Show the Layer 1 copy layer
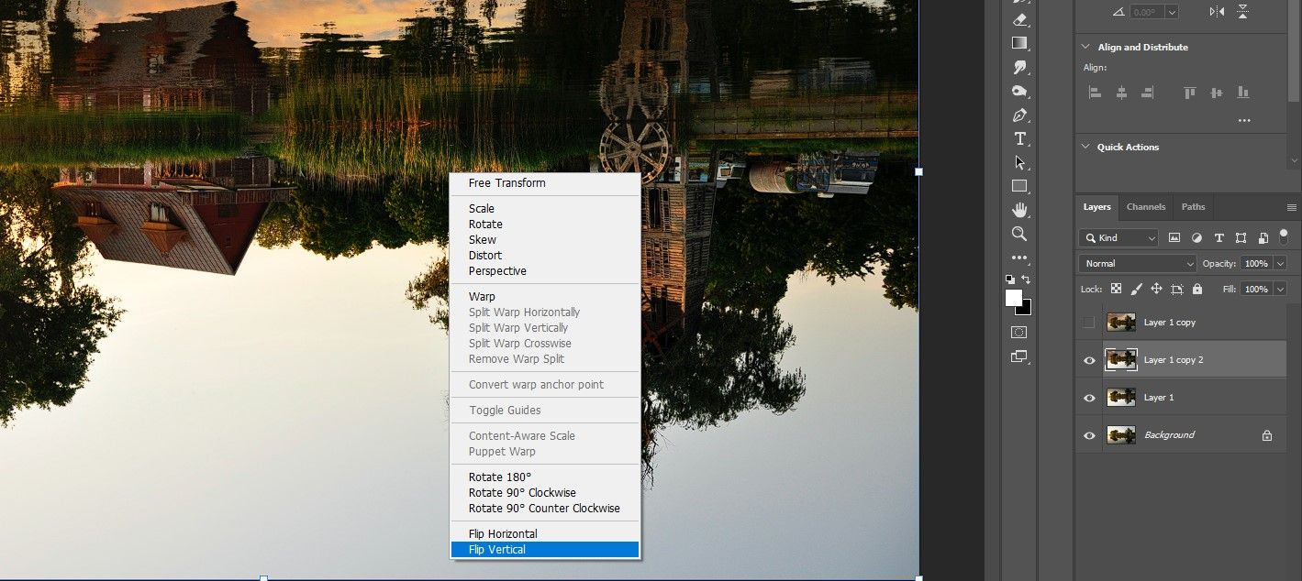This screenshot has width=1302, height=581. point(1089,323)
